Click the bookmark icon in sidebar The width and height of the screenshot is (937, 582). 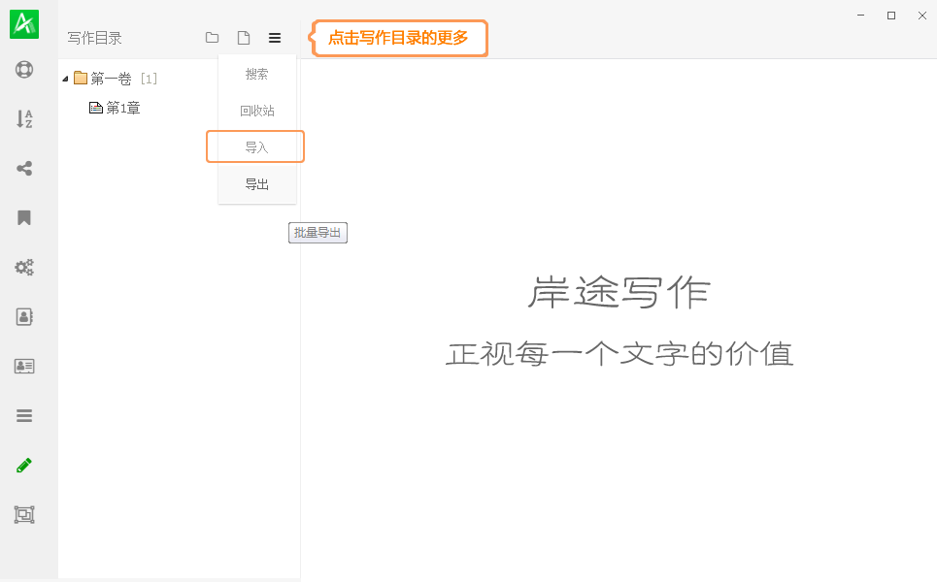pos(24,218)
